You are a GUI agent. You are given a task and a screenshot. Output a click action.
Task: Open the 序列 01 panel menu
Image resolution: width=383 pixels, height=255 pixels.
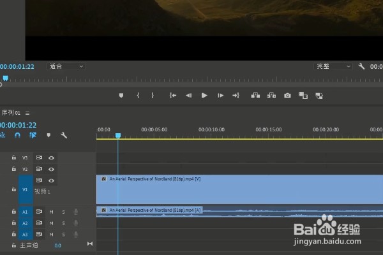(27, 113)
